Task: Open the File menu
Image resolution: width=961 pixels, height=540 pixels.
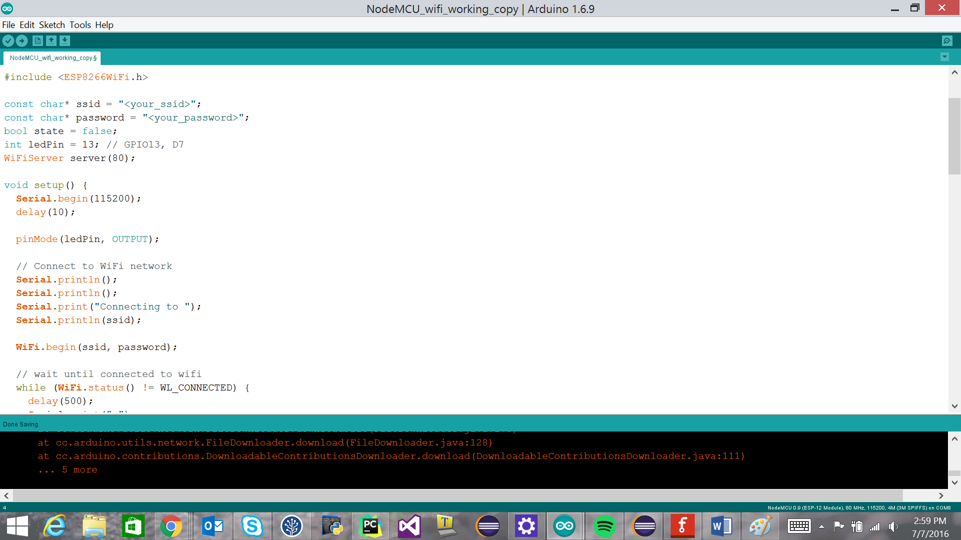Action: coord(9,25)
